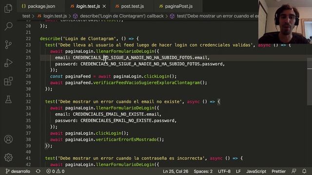
Task: Change encoding via UTF-8
Action: (224, 171)
